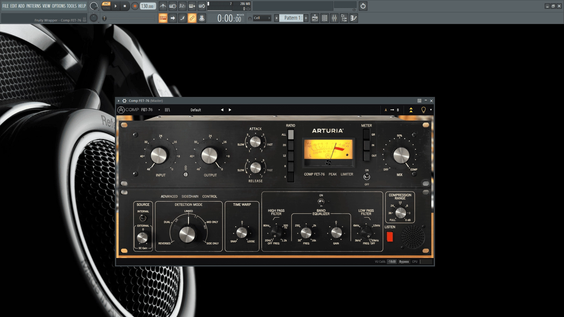The image size is (564, 317).
Task: Click the gear settings icon of plugin wrapper
Action: pos(125,101)
